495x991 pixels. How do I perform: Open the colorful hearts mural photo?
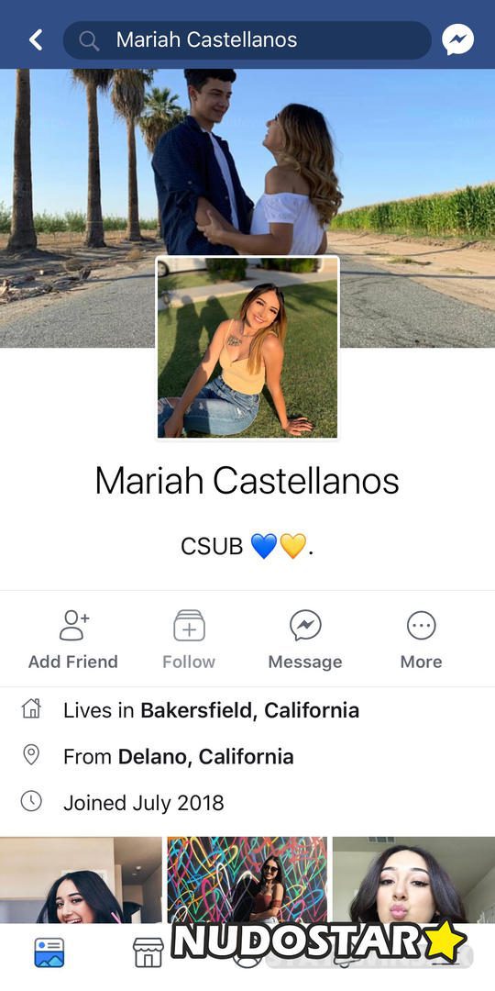coord(247,880)
